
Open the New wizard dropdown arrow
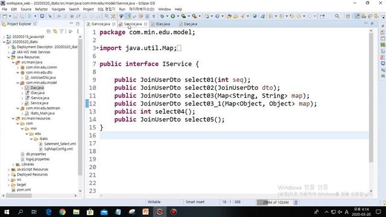10,16
